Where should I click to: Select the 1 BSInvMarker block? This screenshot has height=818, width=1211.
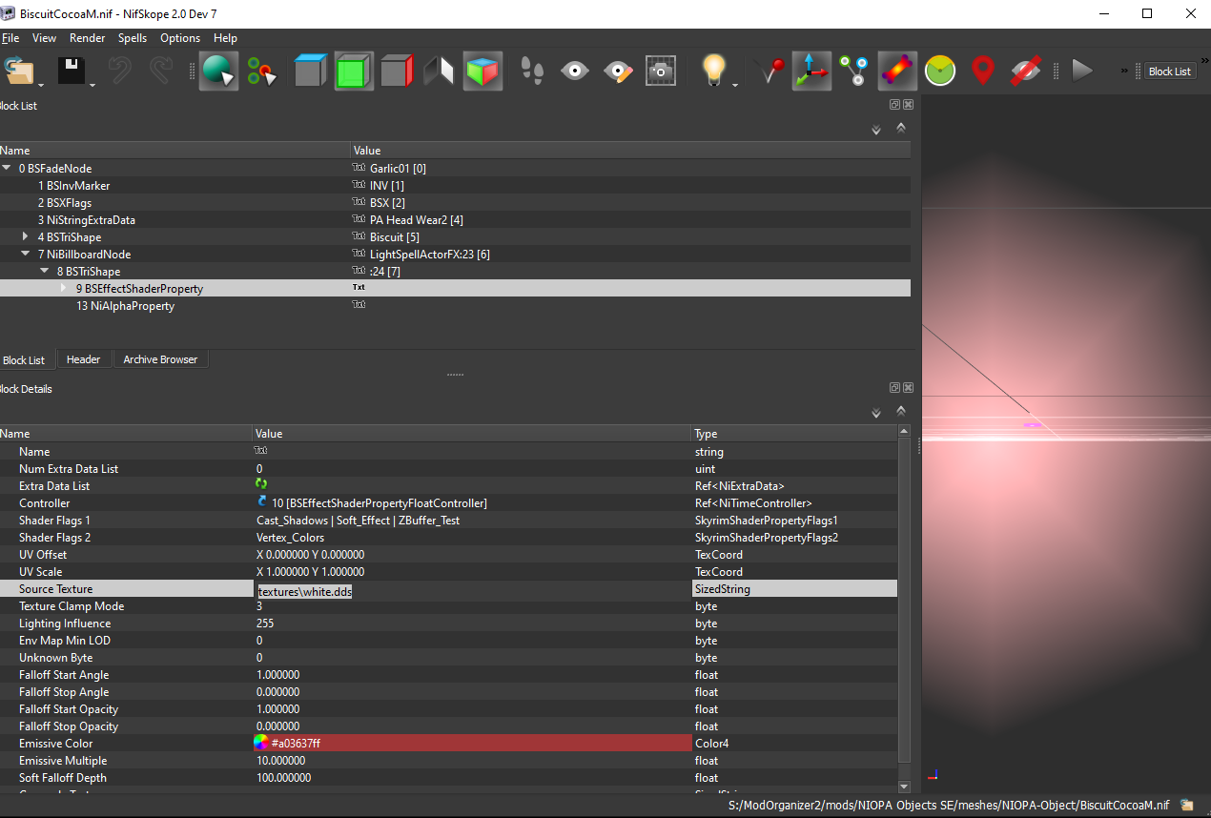73,186
